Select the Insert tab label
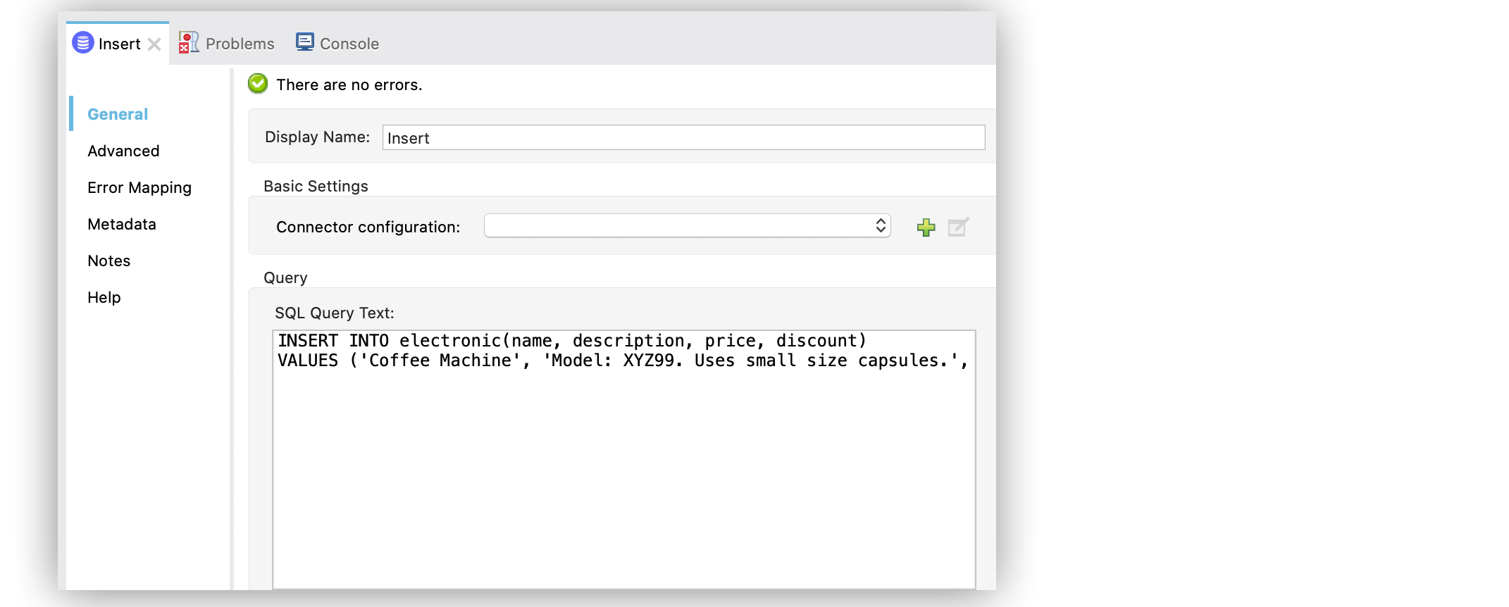1509x607 pixels. click(119, 44)
